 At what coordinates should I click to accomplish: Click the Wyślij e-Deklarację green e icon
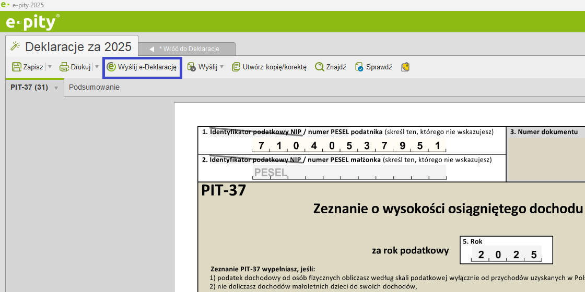click(111, 67)
